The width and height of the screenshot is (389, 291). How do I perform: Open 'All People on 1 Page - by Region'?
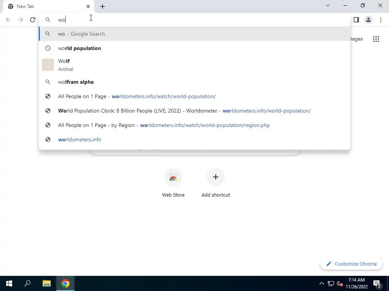pyautogui.click(x=194, y=125)
